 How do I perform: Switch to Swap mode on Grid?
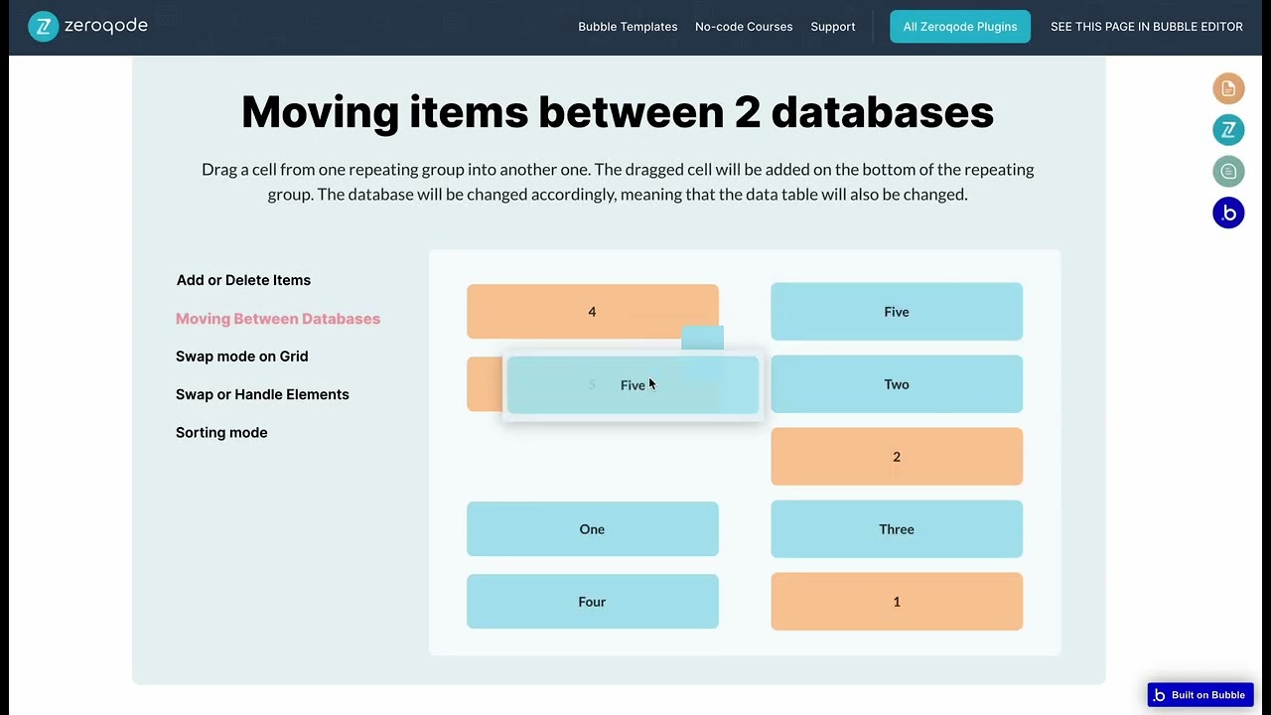click(x=242, y=357)
